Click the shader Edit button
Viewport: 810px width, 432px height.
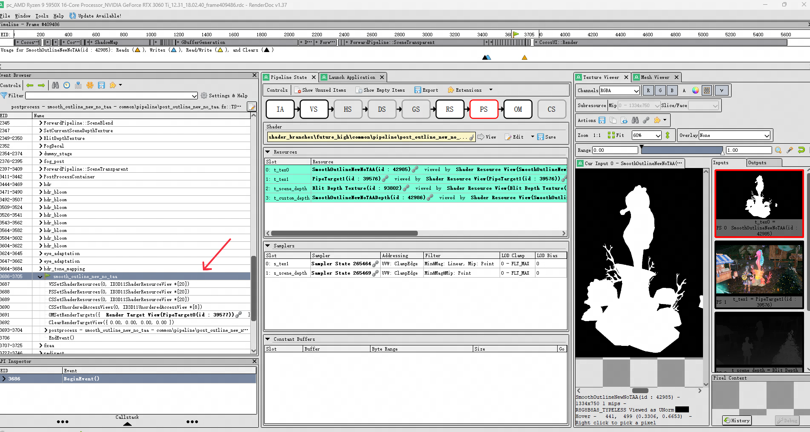coord(515,137)
